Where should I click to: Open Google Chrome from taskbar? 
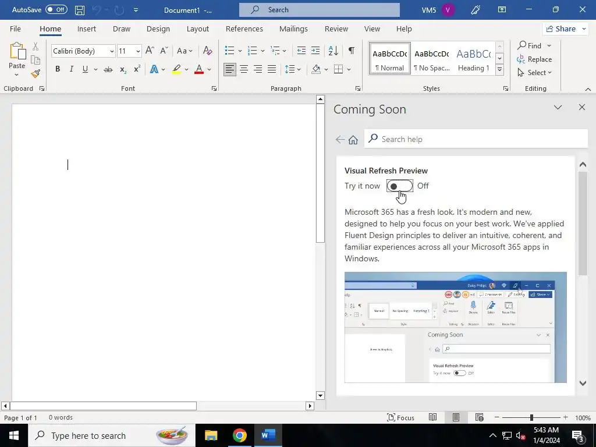(x=239, y=435)
